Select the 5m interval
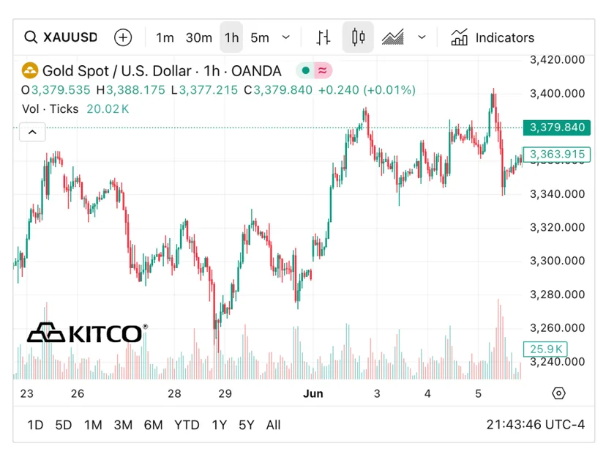Image resolution: width=606 pixels, height=452 pixels. point(260,37)
